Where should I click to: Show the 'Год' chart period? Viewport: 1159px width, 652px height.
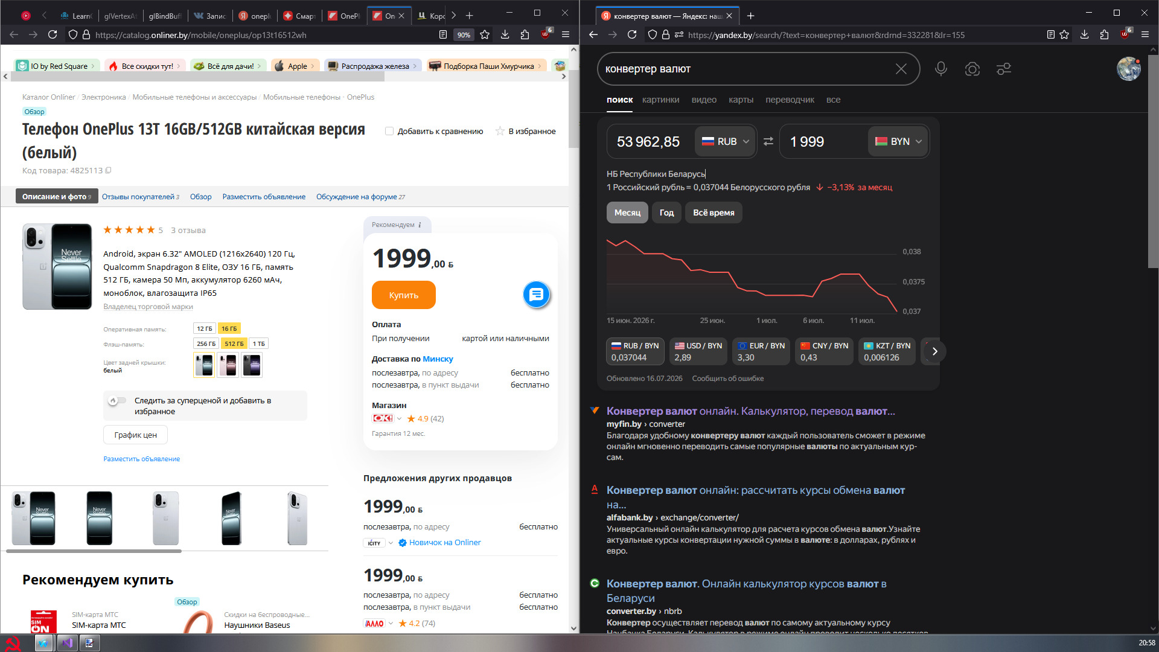[666, 213]
